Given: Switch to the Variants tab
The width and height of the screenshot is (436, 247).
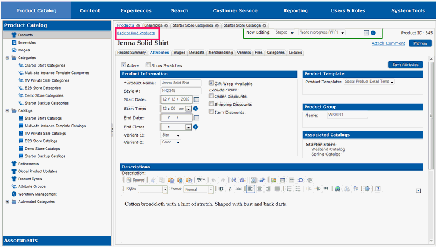Looking at the screenshot, I should (x=244, y=53).
